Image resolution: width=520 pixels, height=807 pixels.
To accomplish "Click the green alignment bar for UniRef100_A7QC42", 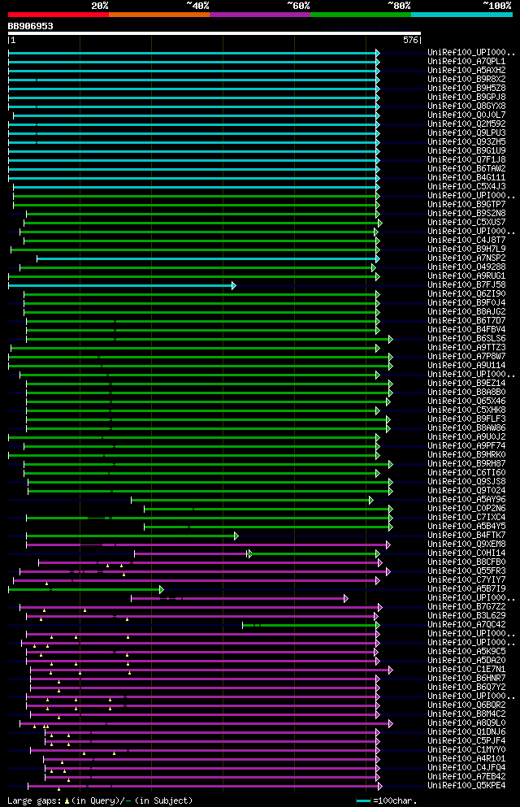I will (x=310, y=625).
